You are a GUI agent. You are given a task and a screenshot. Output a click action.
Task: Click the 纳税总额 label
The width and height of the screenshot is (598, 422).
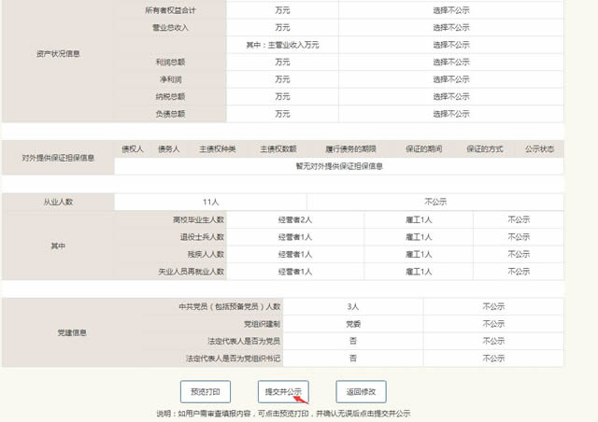(170, 96)
